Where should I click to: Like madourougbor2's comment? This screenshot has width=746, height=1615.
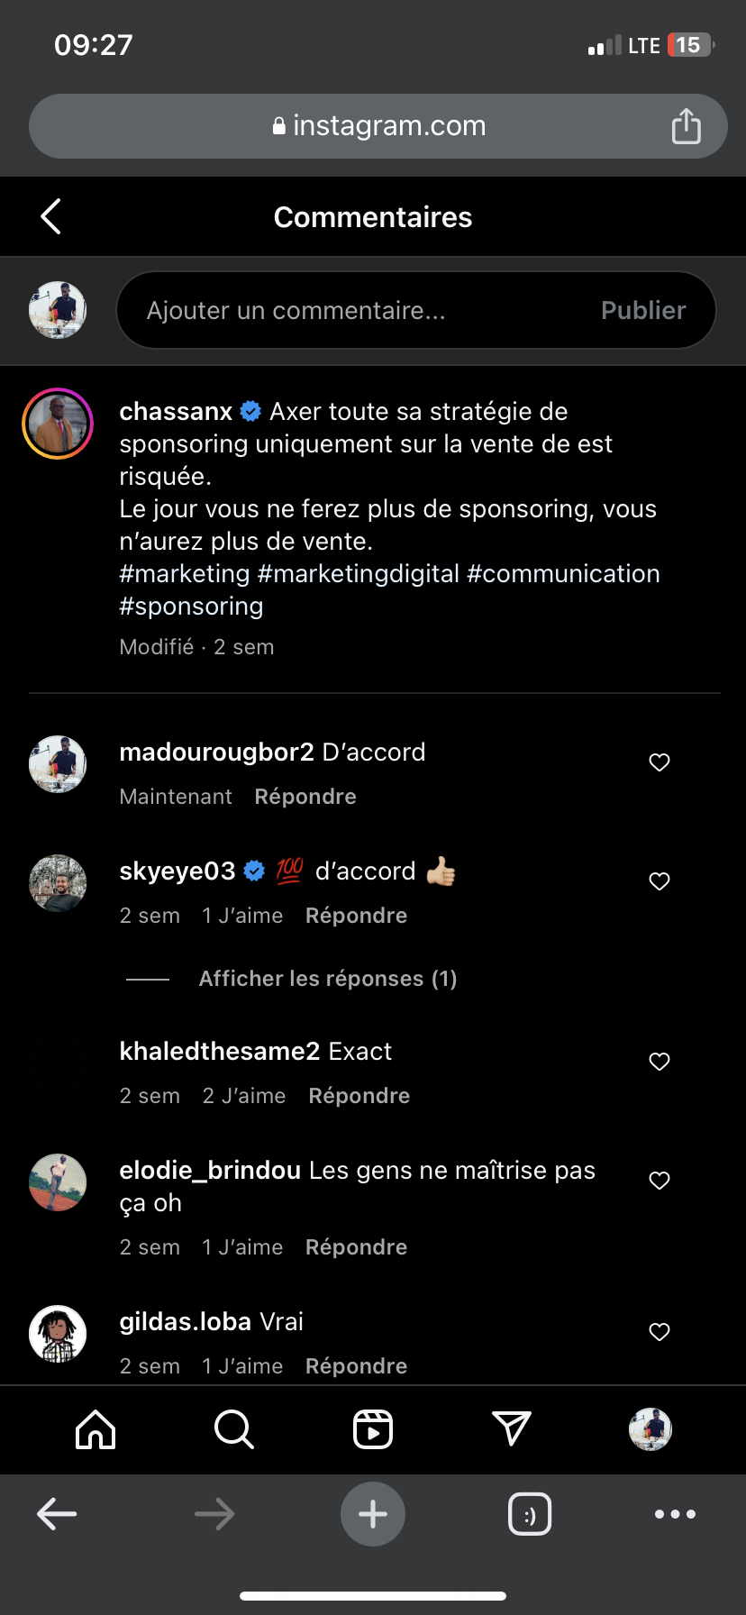coord(660,762)
